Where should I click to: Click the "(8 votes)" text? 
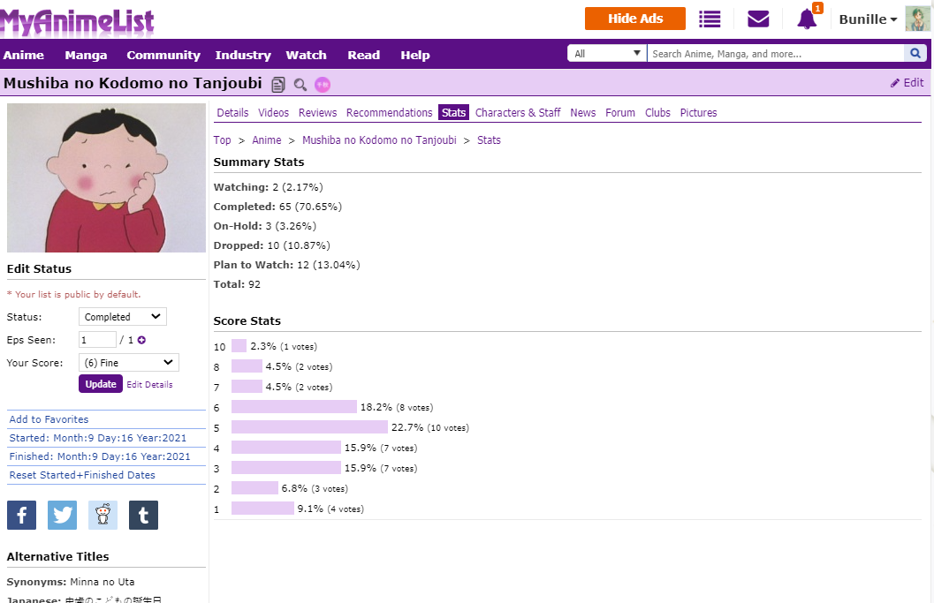(414, 408)
